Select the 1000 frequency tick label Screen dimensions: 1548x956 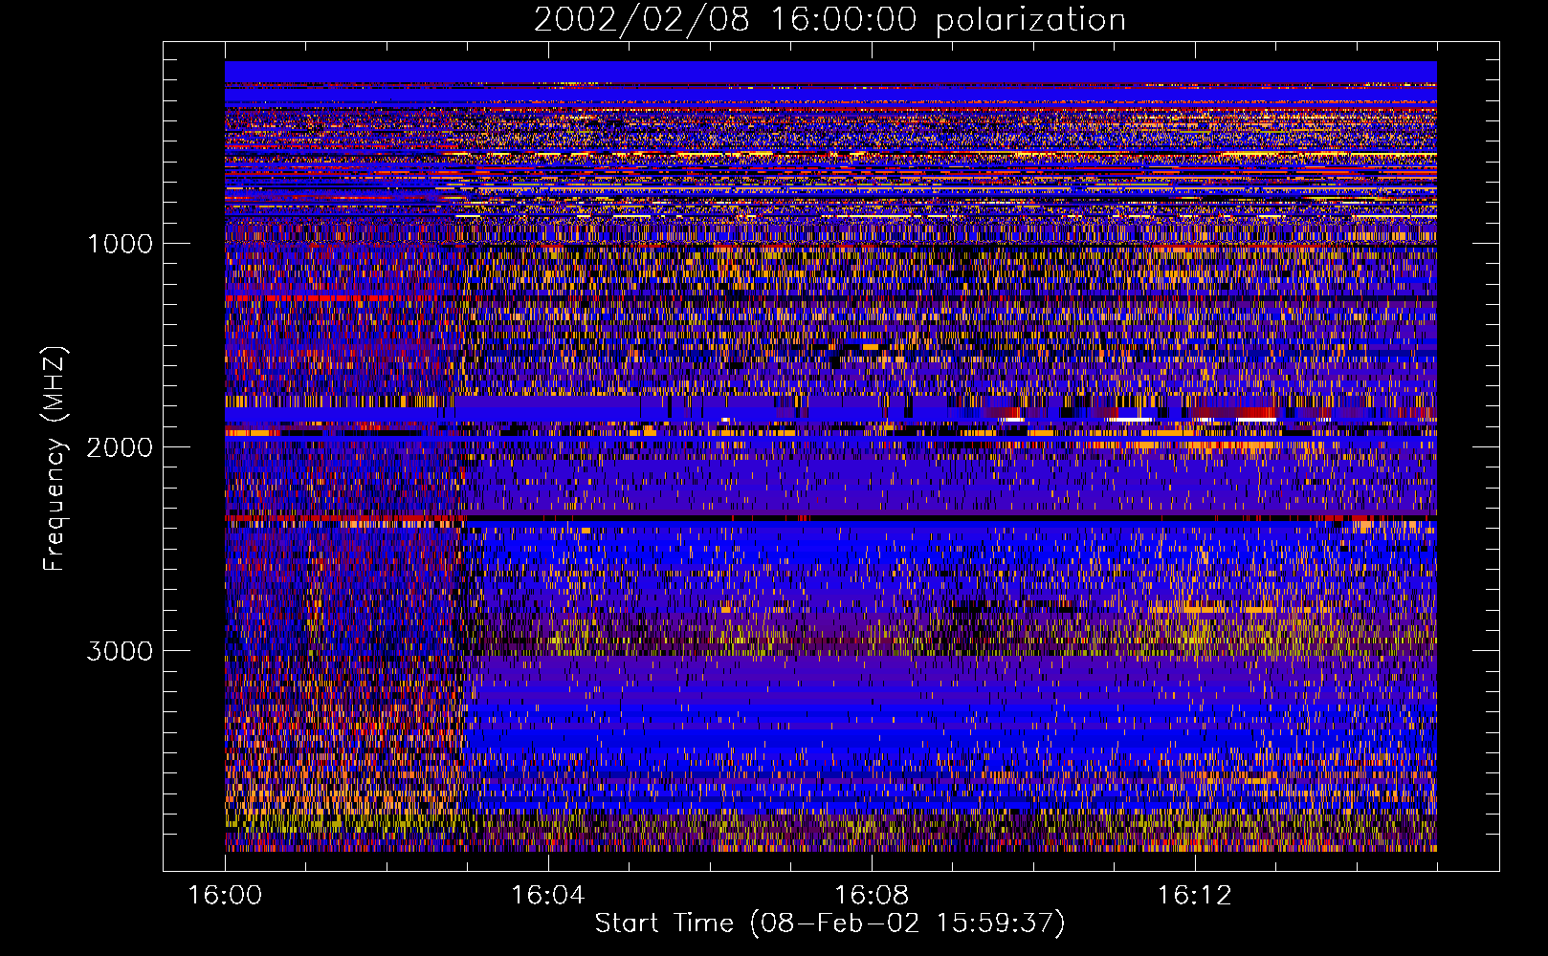point(120,244)
